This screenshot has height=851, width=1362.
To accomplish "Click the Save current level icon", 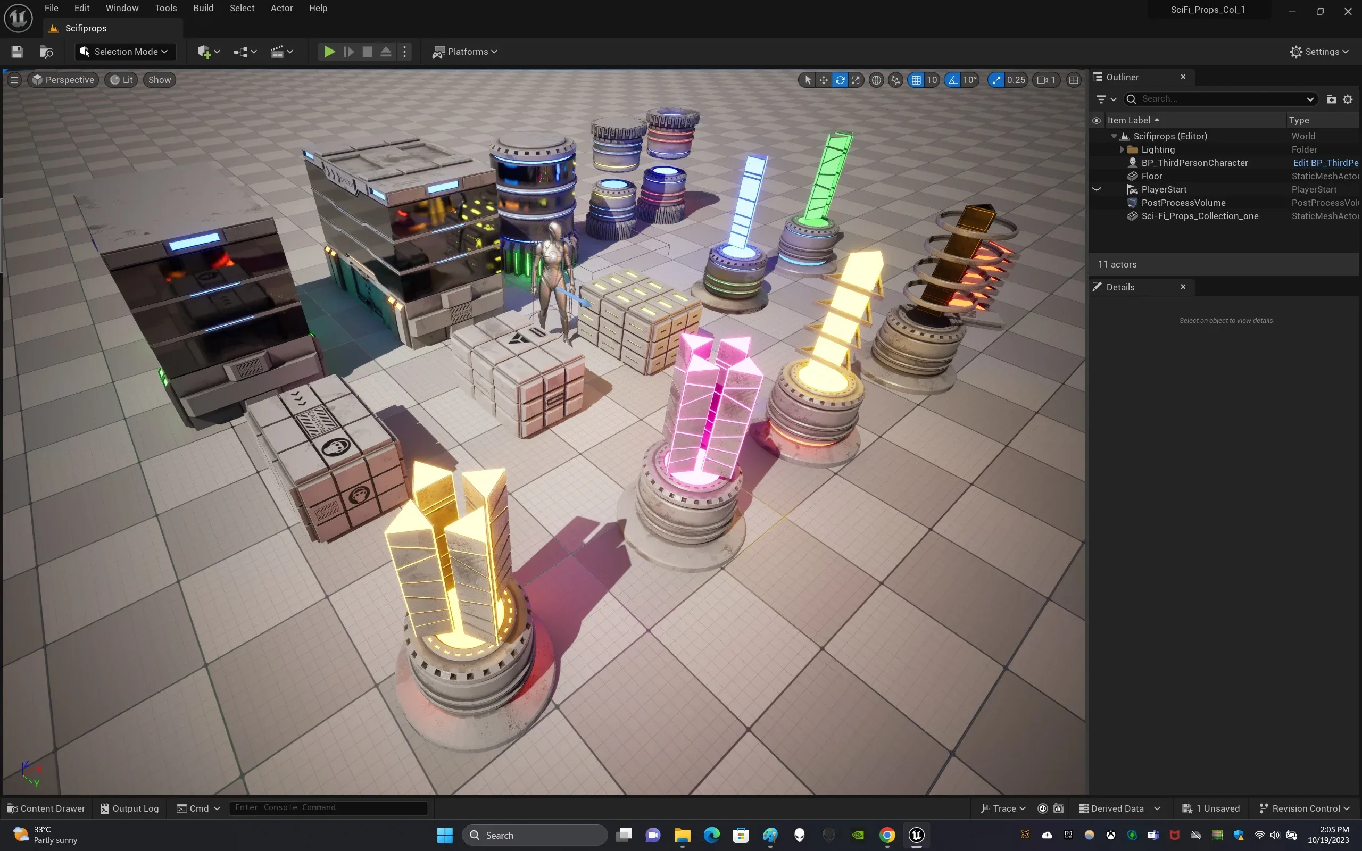I will 17,52.
